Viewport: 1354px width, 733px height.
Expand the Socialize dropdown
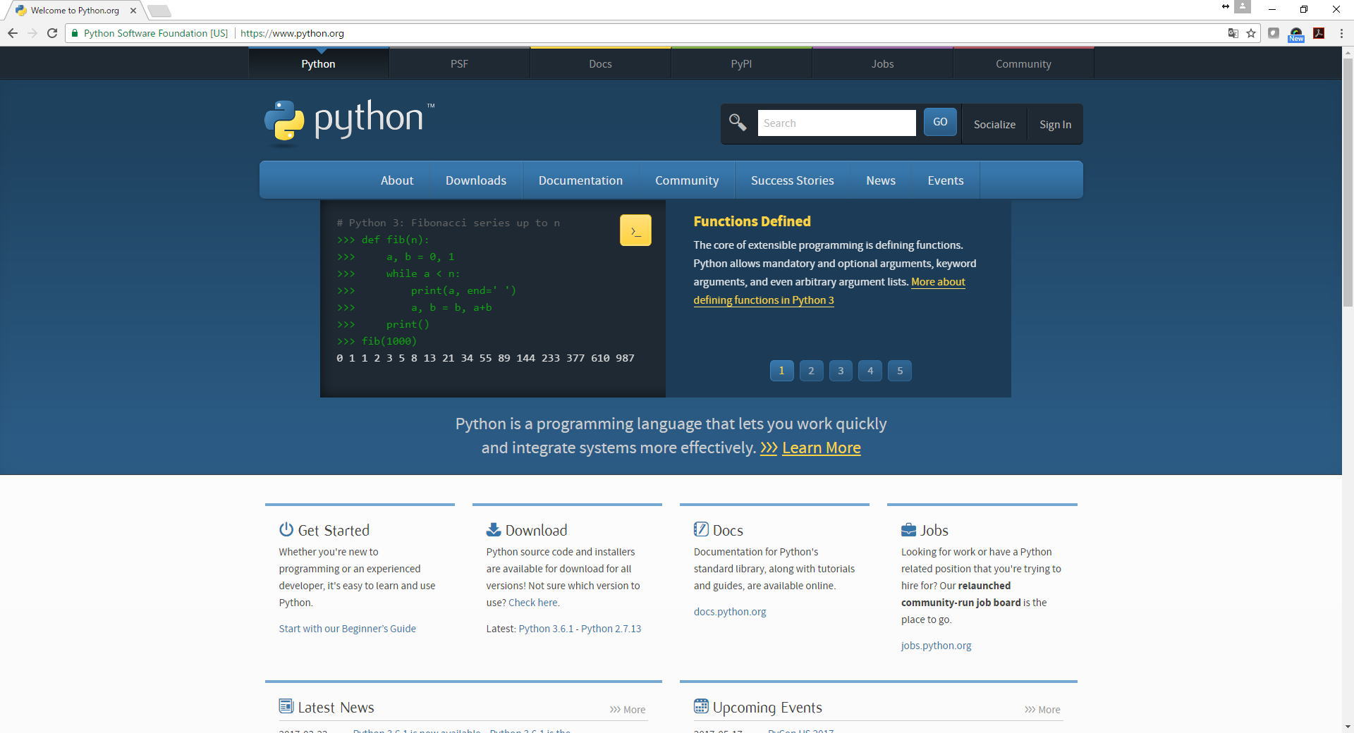(x=994, y=125)
